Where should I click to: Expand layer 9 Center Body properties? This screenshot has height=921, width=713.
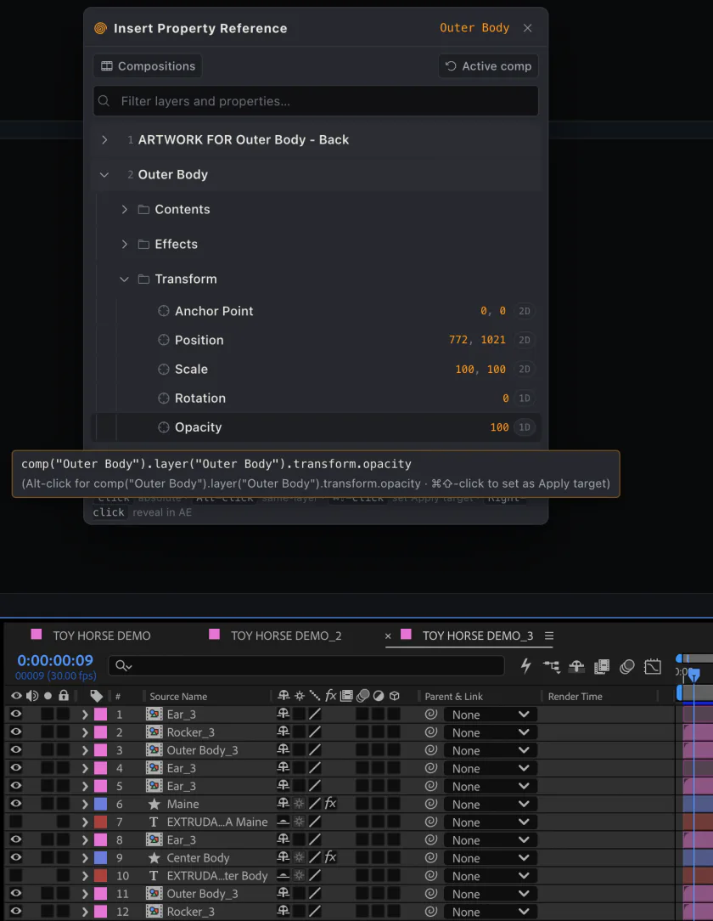(85, 858)
